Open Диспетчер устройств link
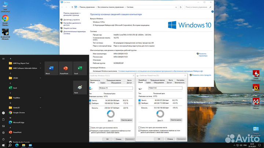Viewport: 264px width, 148px height. point(71,20)
